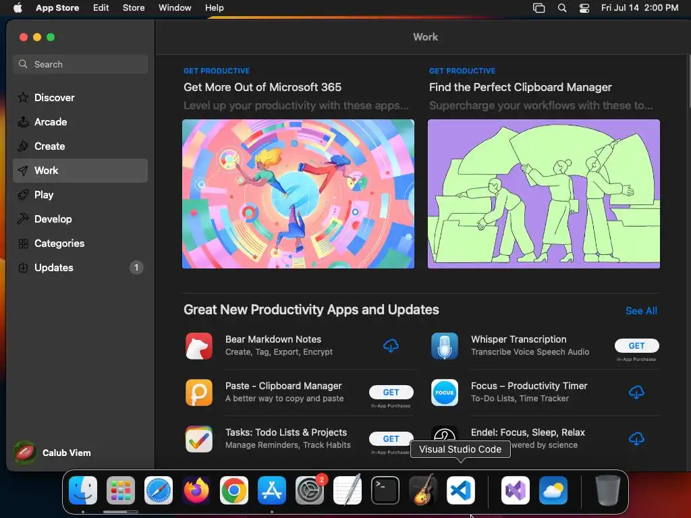691x518 pixels.
Task: Open the Store menu
Action: (134, 7)
